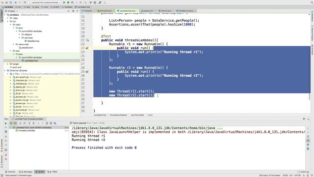Open the TODO tool window
Image resolution: width=314 pixels, height=177 pixels.
(52, 172)
